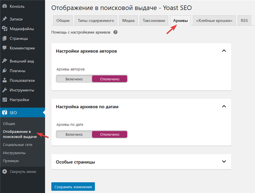The height and width of the screenshot is (193, 255).
Task: Click the Внешний вид paintbrush icon
Action: (5, 61)
